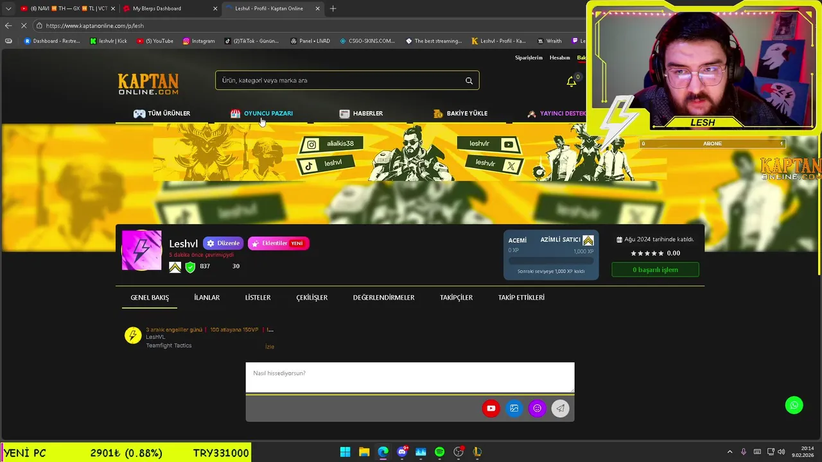Image resolution: width=822 pixels, height=462 pixels.
Task: Open the notifications bell
Action: point(571,81)
